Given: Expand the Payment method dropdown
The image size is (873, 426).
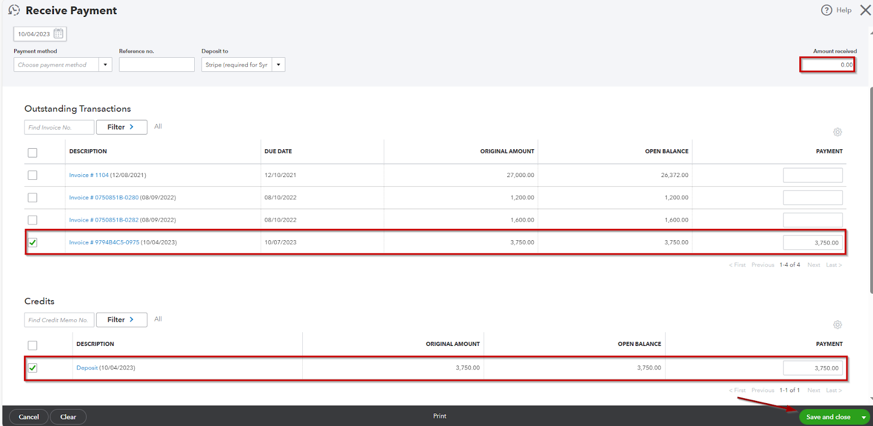Looking at the screenshot, I should 105,65.
